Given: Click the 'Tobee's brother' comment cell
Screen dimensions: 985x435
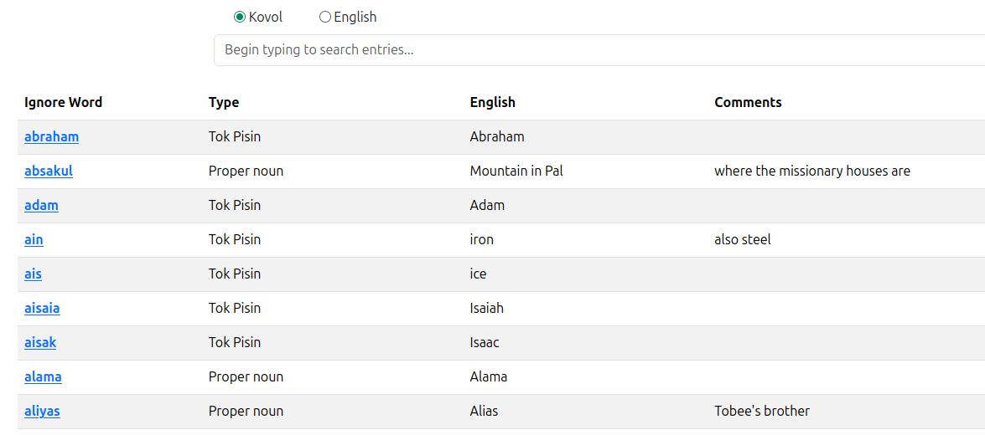Looking at the screenshot, I should pyautogui.click(x=762, y=412).
